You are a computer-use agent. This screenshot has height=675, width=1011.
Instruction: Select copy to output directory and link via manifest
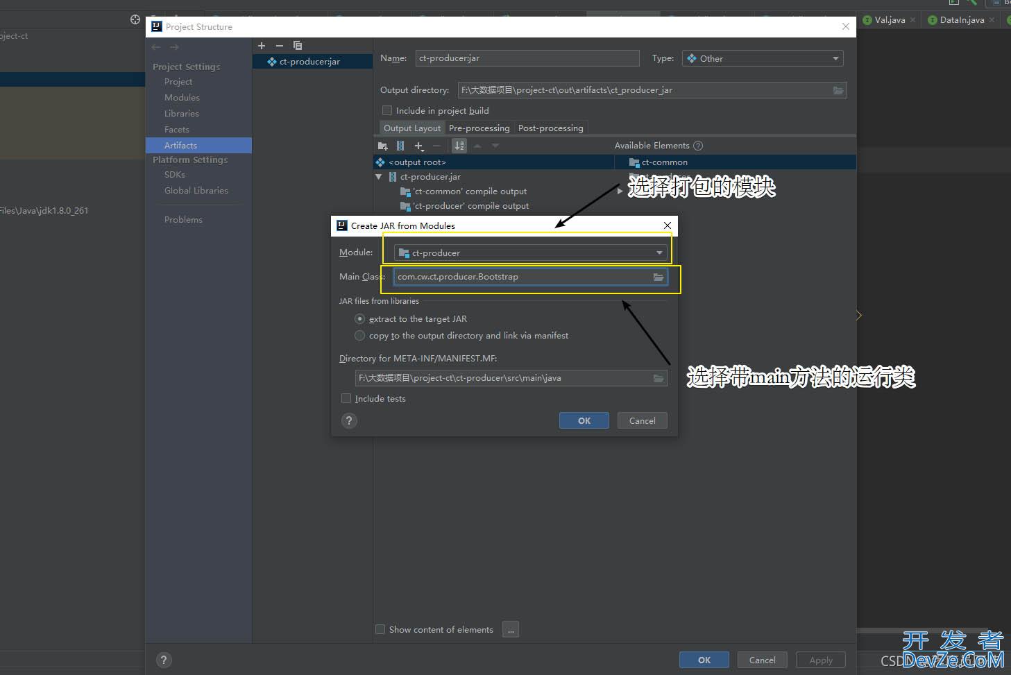tap(359, 336)
